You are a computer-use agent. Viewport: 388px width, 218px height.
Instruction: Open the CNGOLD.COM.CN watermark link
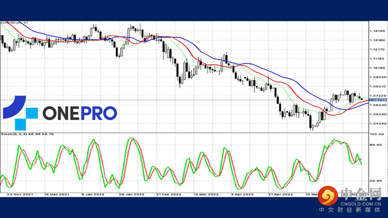[361, 204]
